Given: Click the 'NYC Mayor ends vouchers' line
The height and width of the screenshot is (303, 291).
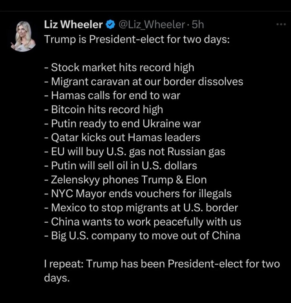Looking at the screenshot, I should 138,194.
